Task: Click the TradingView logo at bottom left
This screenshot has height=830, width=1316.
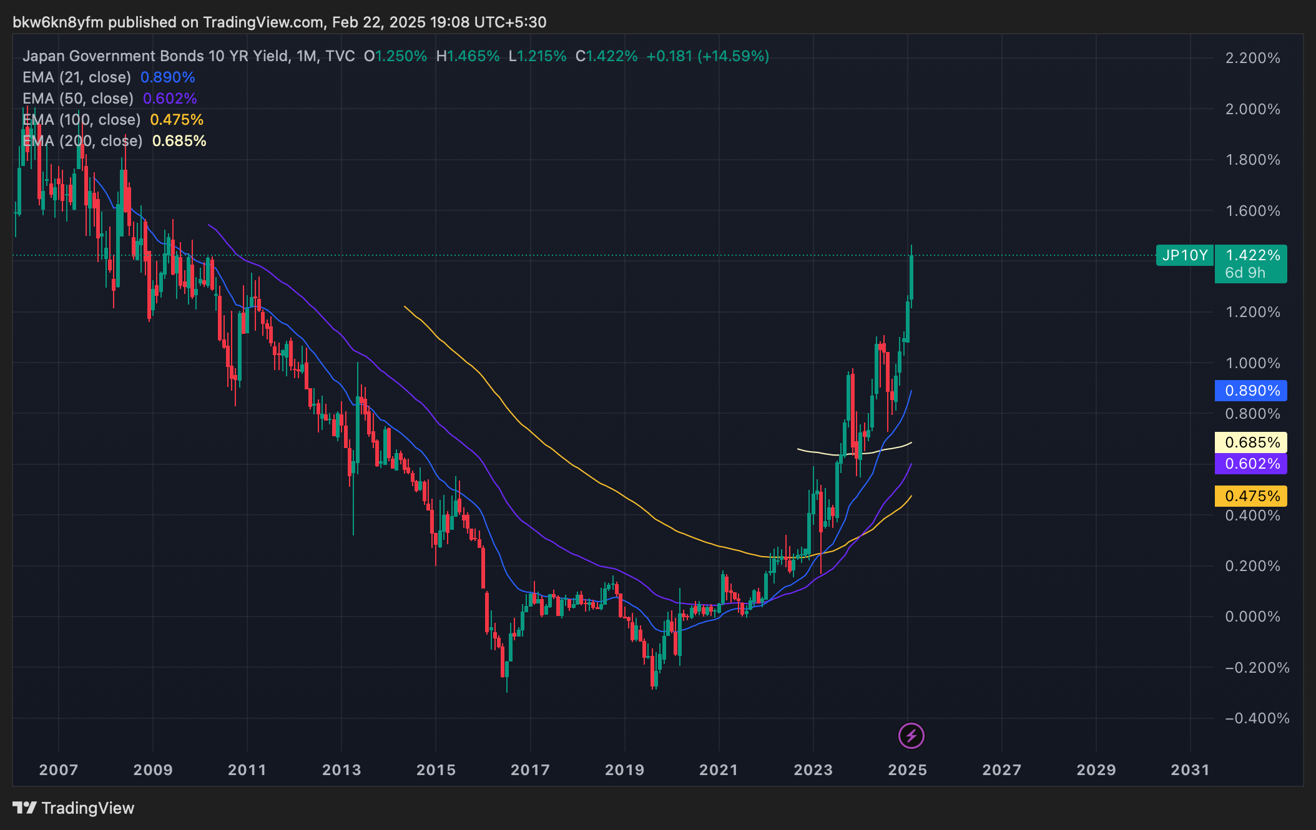Action: [x=74, y=808]
